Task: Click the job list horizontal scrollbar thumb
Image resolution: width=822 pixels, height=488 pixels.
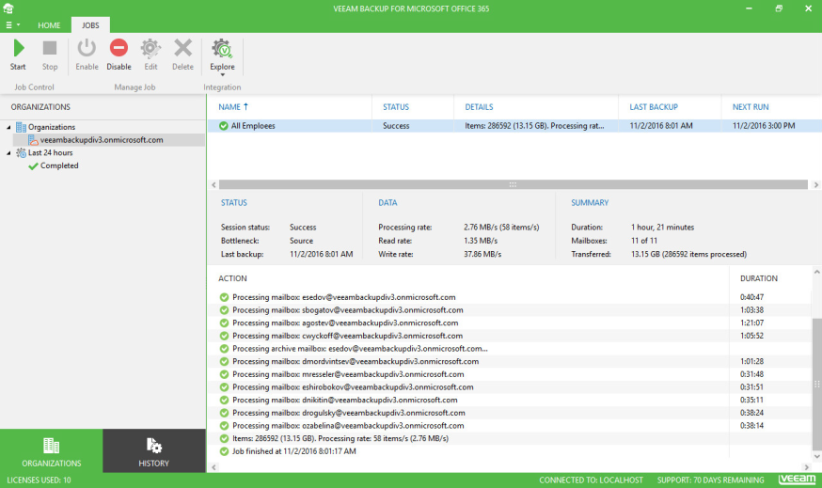Action: (514, 184)
